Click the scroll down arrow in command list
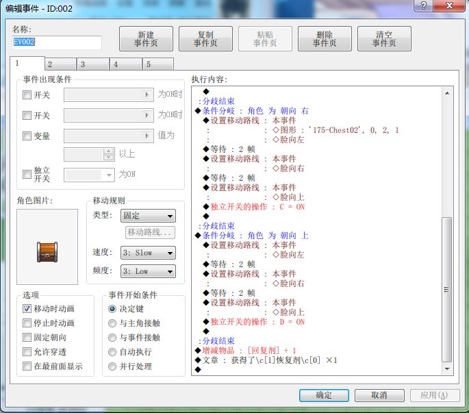The image size is (469, 413). [x=447, y=368]
